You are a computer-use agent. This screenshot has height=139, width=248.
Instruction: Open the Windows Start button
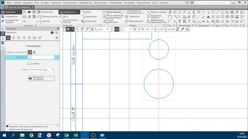pyautogui.click(x=4, y=135)
